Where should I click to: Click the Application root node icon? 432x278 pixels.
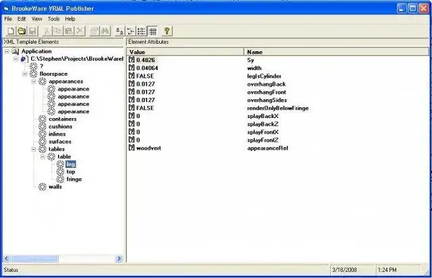pyautogui.click(x=16, y=51)
